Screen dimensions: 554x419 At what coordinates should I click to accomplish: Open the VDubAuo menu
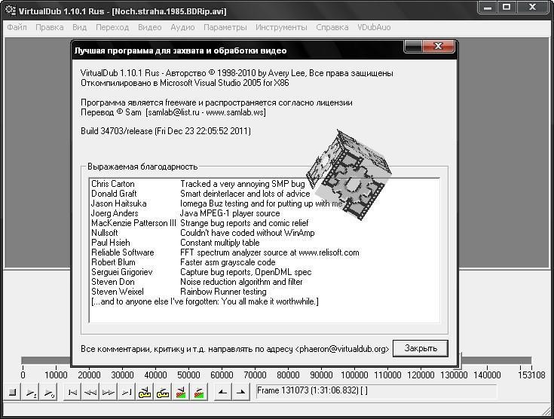(x=374, y=27)
